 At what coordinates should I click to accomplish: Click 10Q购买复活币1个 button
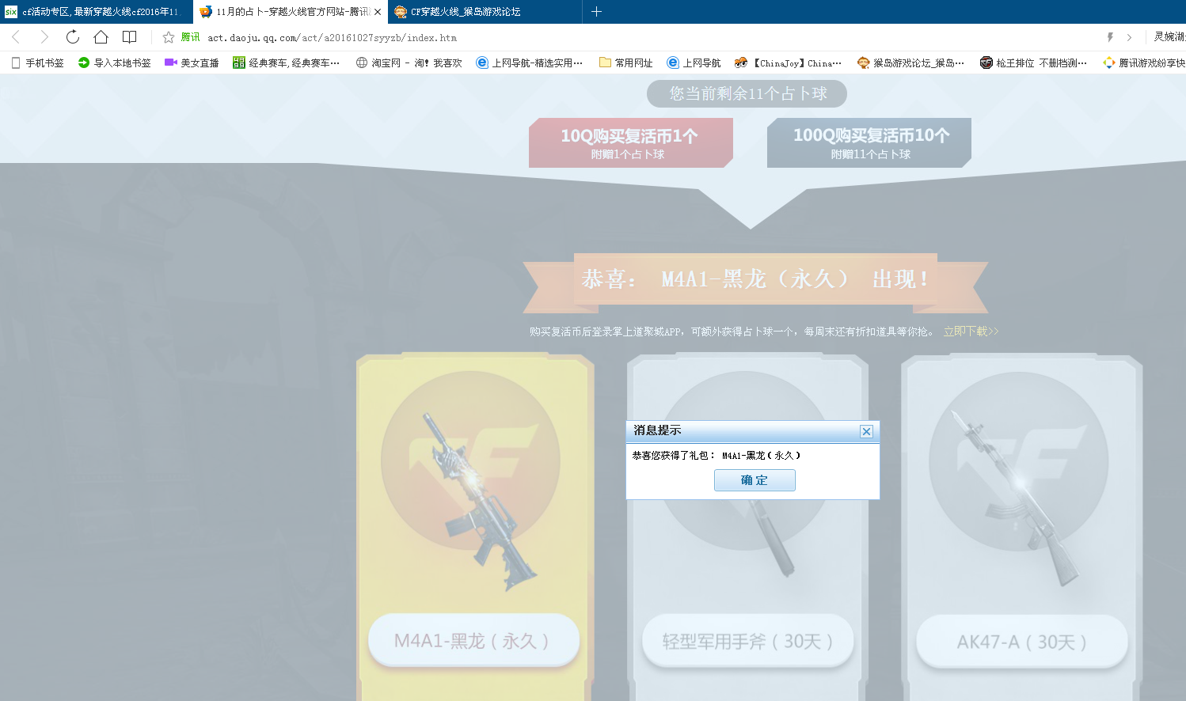coord(630,142)
